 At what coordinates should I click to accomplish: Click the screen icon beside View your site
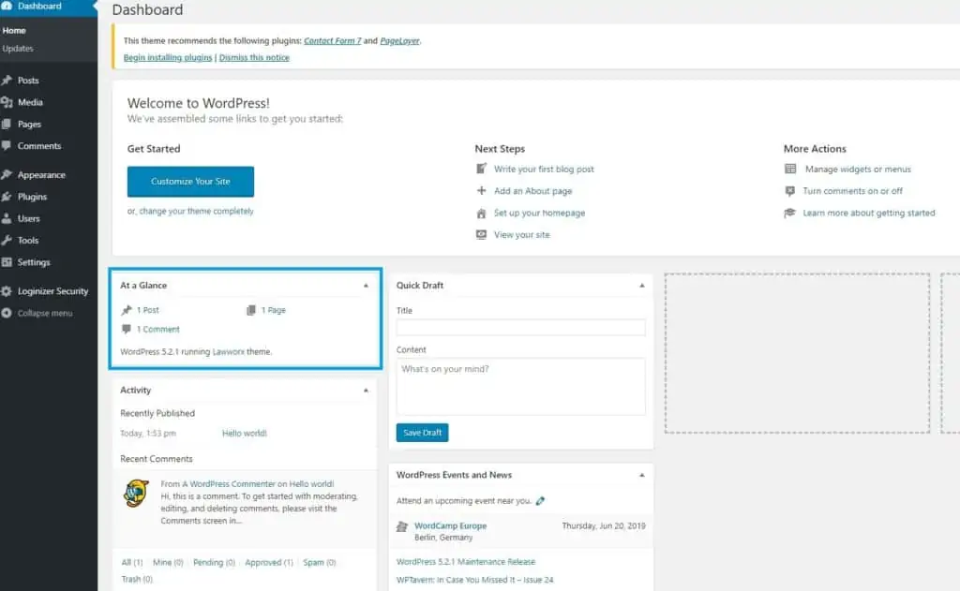pos(481,234)
